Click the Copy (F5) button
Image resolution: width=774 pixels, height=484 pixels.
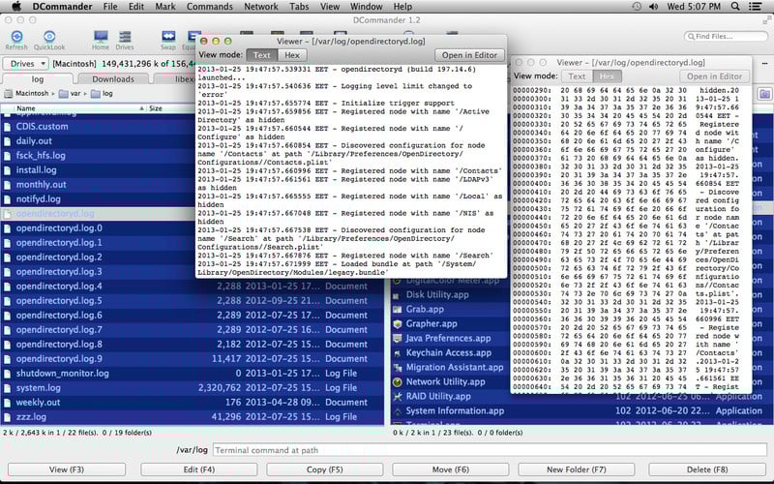pyautogui.click(x=325, y=469)
